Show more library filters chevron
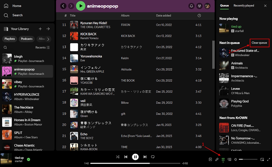Viewport: 272px width, 167px height. tap(48, 39)
